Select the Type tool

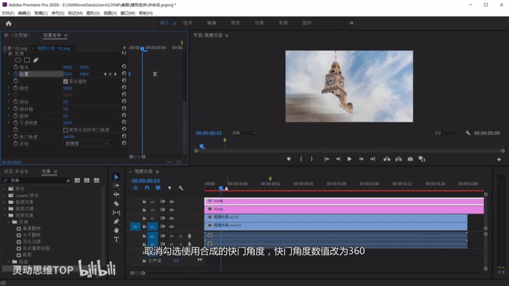116,239
